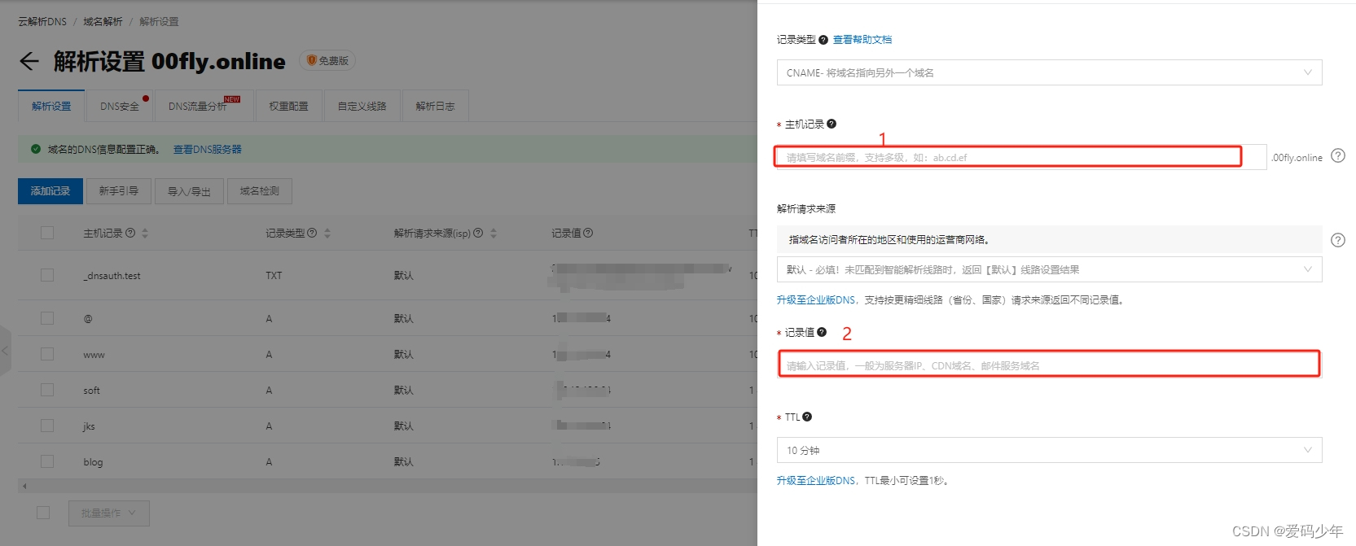Click the back arrow beside 解析设置 title
This screenshot has width=1356, height=546.
29,61
